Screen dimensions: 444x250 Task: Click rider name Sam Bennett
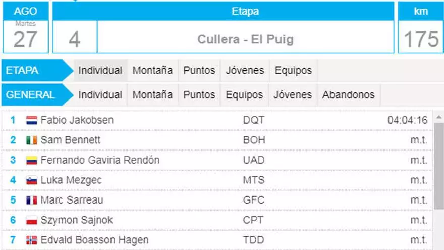(70, 140)
